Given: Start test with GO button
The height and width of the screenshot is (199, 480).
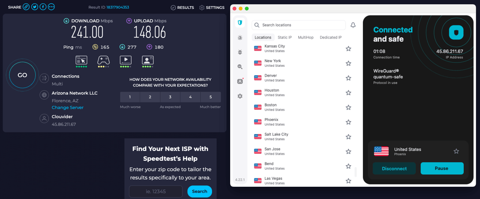Looking at the screenshot, I should click(x=22, y=75).
